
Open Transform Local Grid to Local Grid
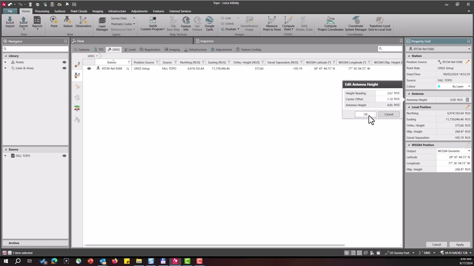(380, 24)
